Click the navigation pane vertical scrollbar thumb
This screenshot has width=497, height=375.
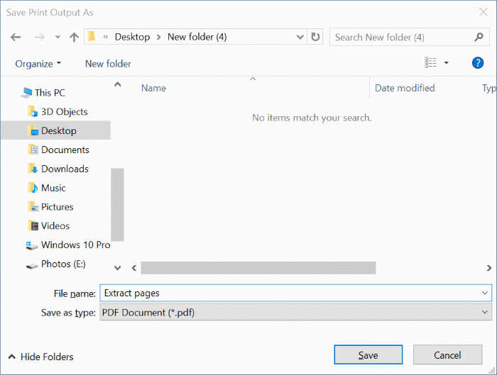pyautogui.click(x=117, y=204)
